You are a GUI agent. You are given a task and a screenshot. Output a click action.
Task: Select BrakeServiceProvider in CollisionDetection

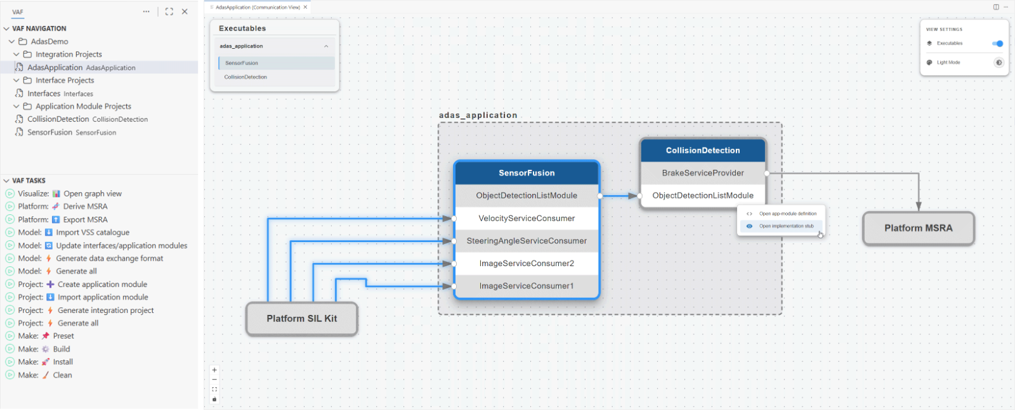click(703, 173)
